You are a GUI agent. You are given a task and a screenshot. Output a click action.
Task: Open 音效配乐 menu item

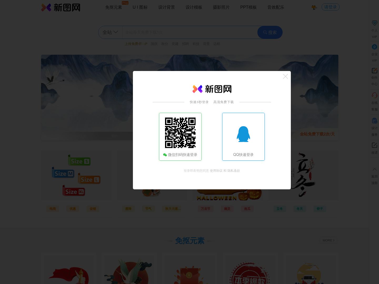276,7
